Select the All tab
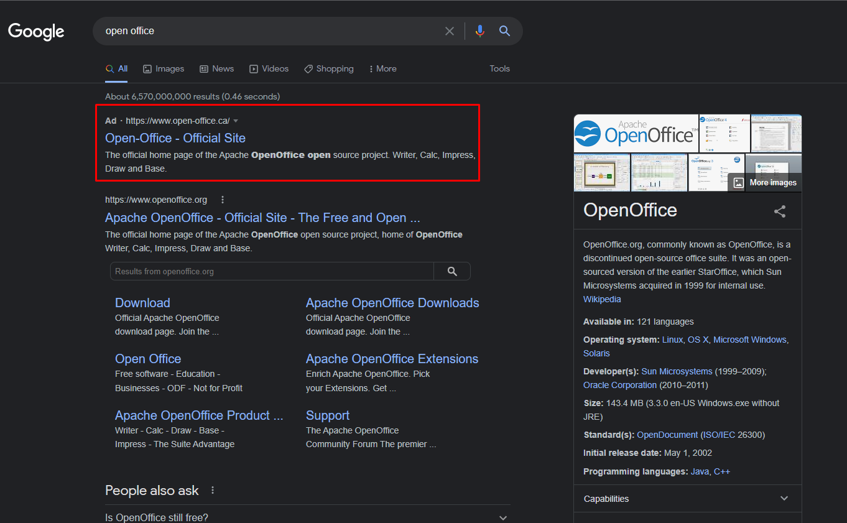 pyautogui.click(x=116, y=68)
